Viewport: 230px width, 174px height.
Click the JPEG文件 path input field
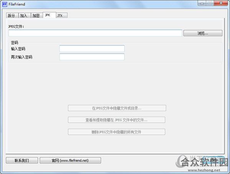pos(95,33)
